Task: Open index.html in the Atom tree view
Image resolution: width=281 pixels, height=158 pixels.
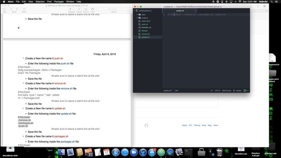Action: coord(146,21)
